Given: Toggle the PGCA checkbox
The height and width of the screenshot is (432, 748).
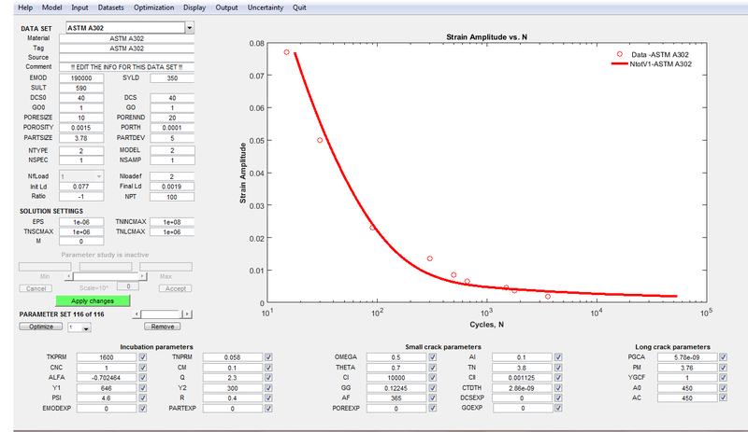Looking at the screenshot, I should click(x=723, y=356).
